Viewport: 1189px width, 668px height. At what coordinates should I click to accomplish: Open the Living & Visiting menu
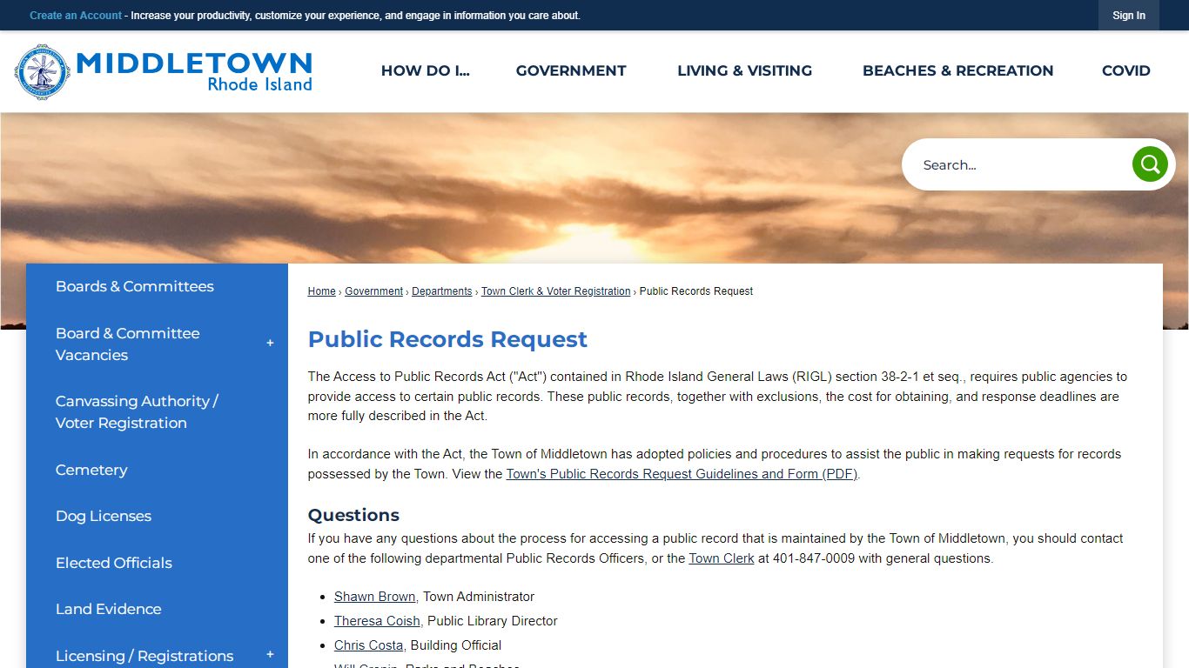click(x=744, y=71)
